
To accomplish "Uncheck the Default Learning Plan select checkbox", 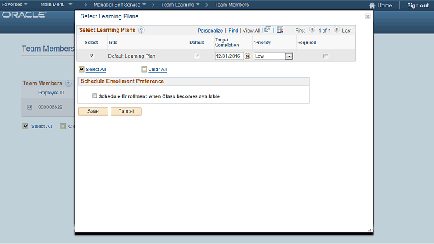I will [x=92, y=56].
